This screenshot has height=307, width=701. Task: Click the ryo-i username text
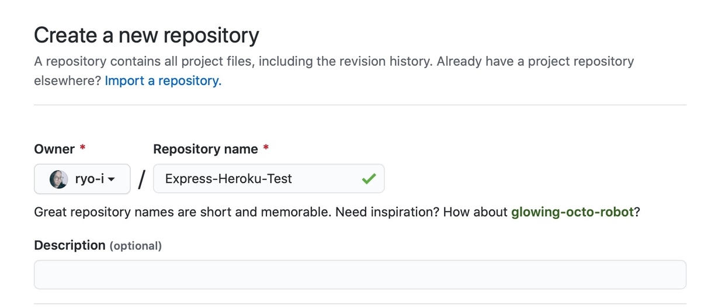click(x=89, y=179)
